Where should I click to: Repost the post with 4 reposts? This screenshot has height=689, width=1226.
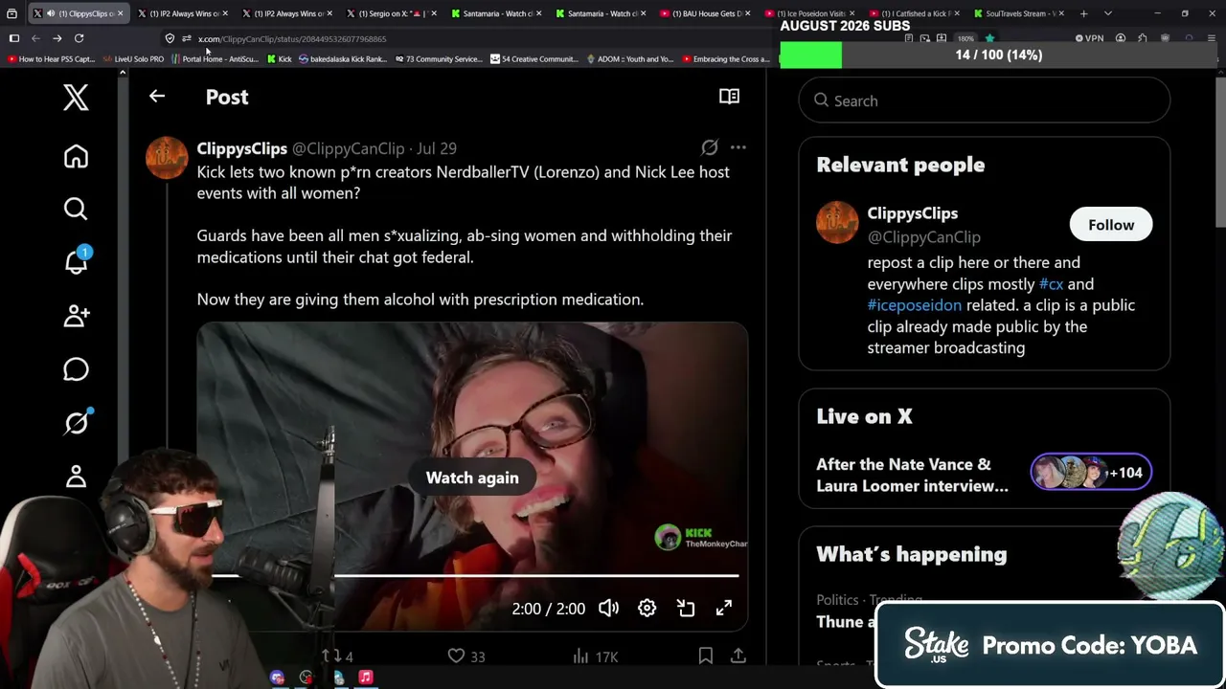coord(337,656)
